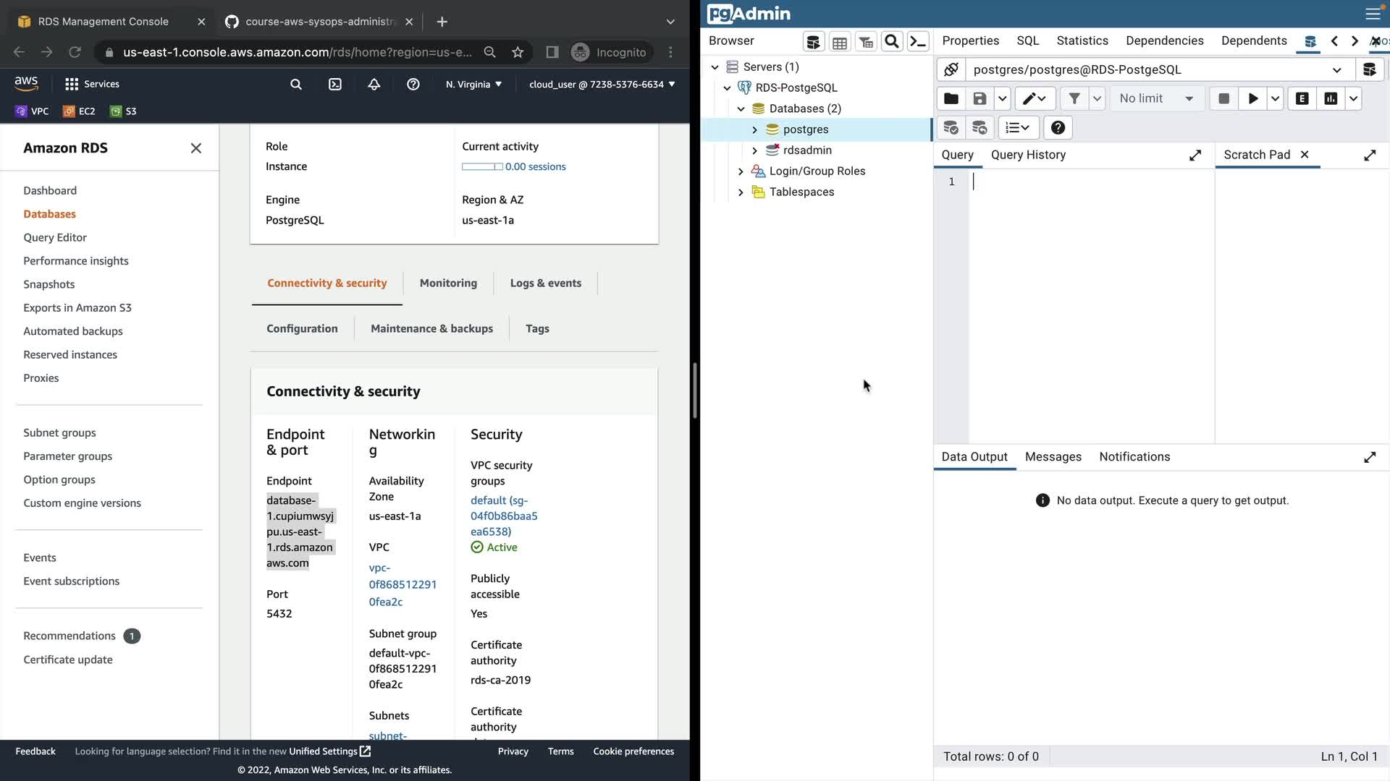Click the connection status plug icon
The image size is (1390, 781).
(951, 69)
